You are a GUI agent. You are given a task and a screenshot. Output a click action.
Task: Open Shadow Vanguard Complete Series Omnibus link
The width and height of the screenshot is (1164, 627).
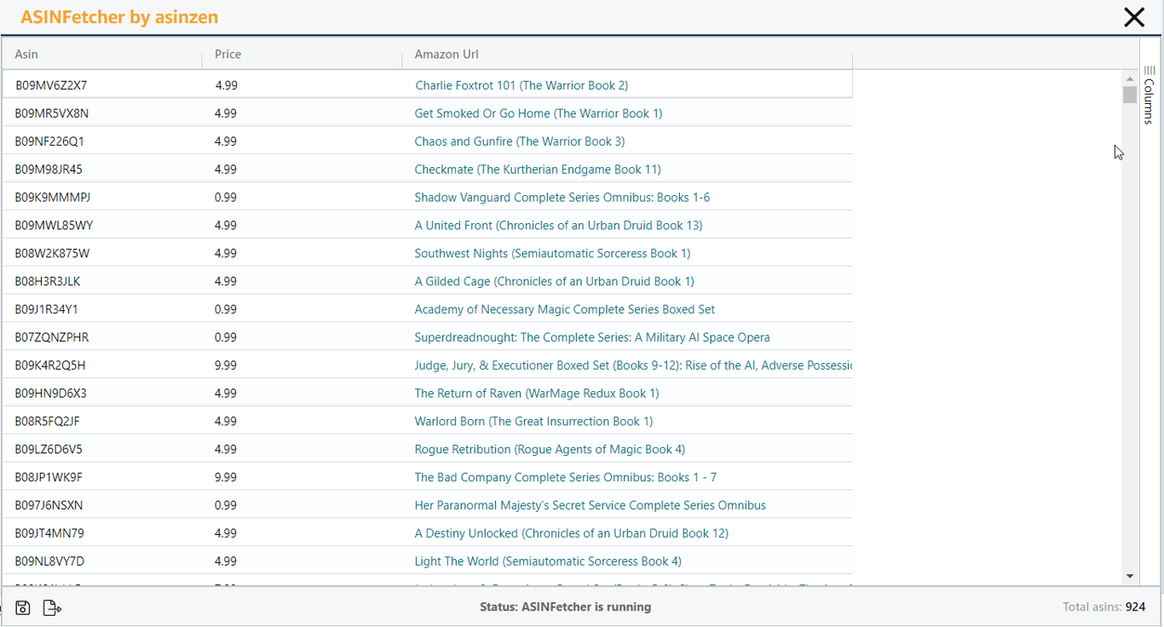click(562, 198)
